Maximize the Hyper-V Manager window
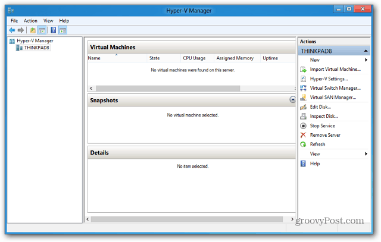This screenshot has width=381, height=242. (x=349, y=9)
